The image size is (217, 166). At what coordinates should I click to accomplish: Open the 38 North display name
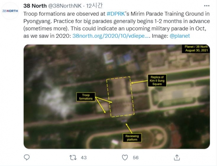coord(35,6)
